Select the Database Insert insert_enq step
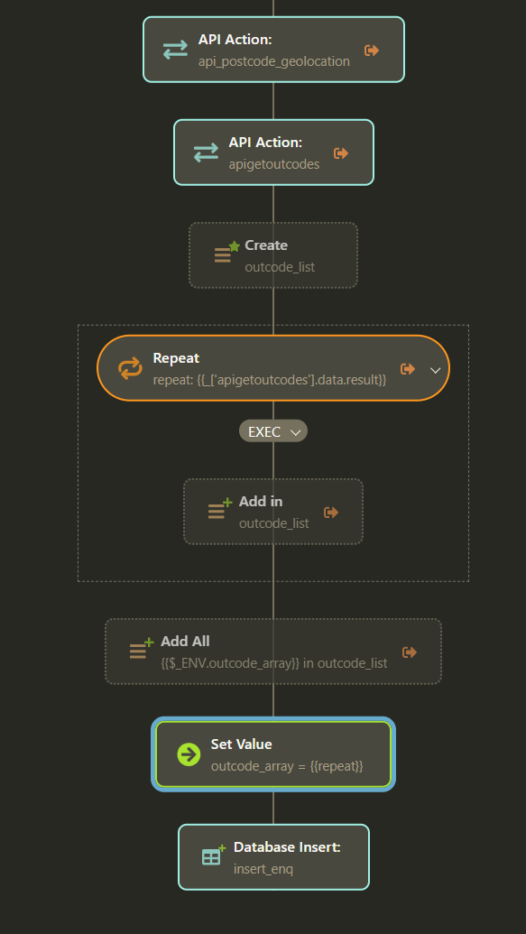Screen dimensions: 526x934 pos(273,857)
